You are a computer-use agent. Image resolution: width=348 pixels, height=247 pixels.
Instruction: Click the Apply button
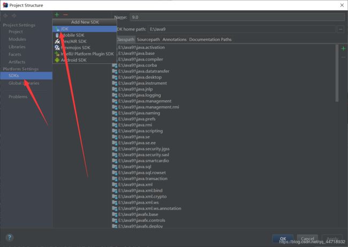click(332, 239)
